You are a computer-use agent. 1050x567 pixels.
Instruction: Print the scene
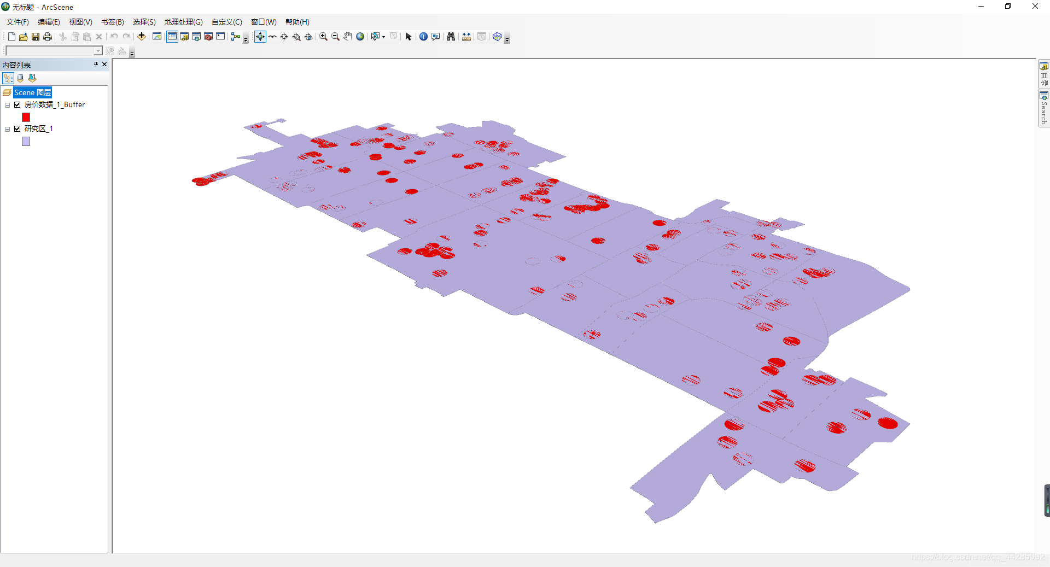(48, 37)
